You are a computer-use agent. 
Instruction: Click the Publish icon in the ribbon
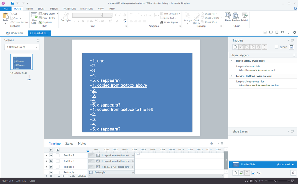click(x=245, y=17)
